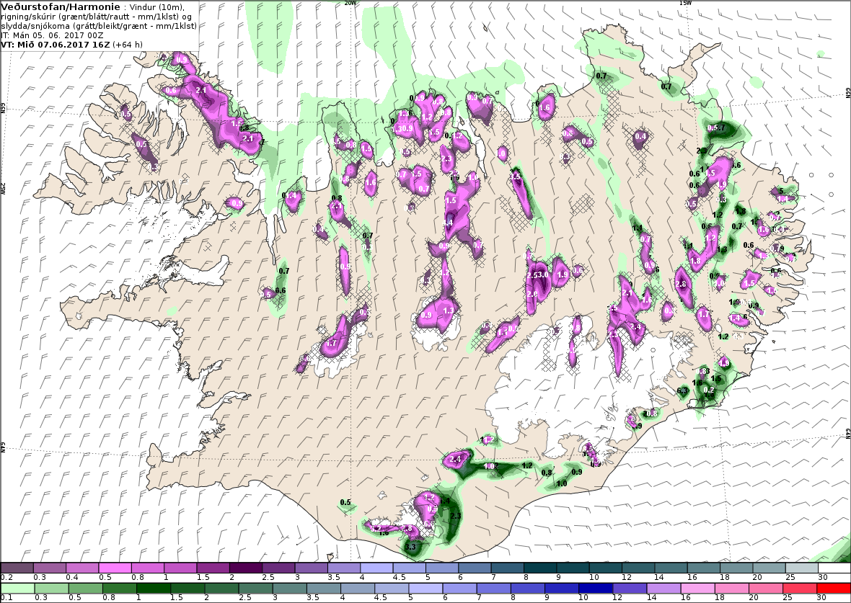Click the '2.5' label in the lower legend row
The image size is (851, 603).
[x=244, y=598]
